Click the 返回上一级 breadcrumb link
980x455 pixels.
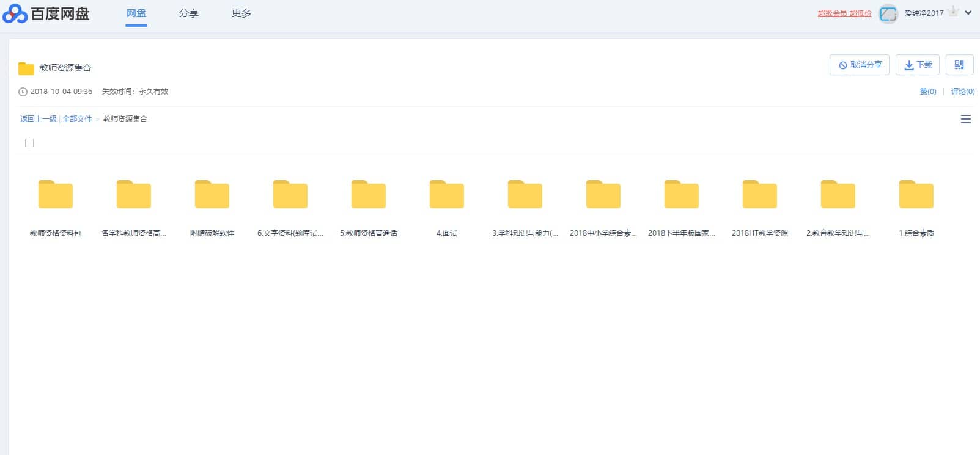point(38,119)
